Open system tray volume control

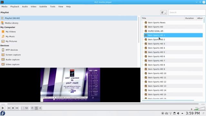(x=178, y=113)
